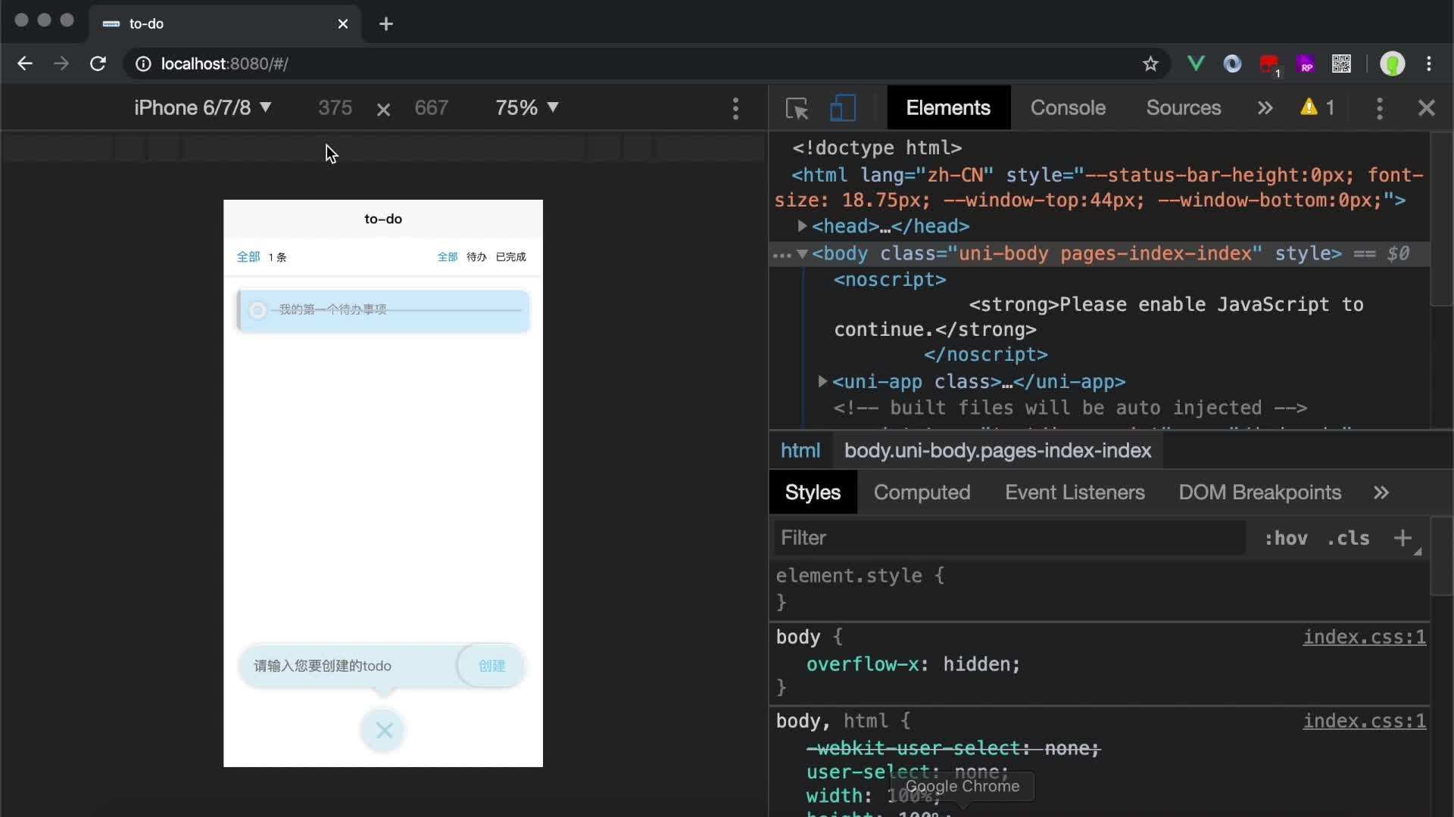The height and width of the screenshot is (817, 1454).
Task: Show more Styles sidebar tabs
Action: tap(1381, 492)
